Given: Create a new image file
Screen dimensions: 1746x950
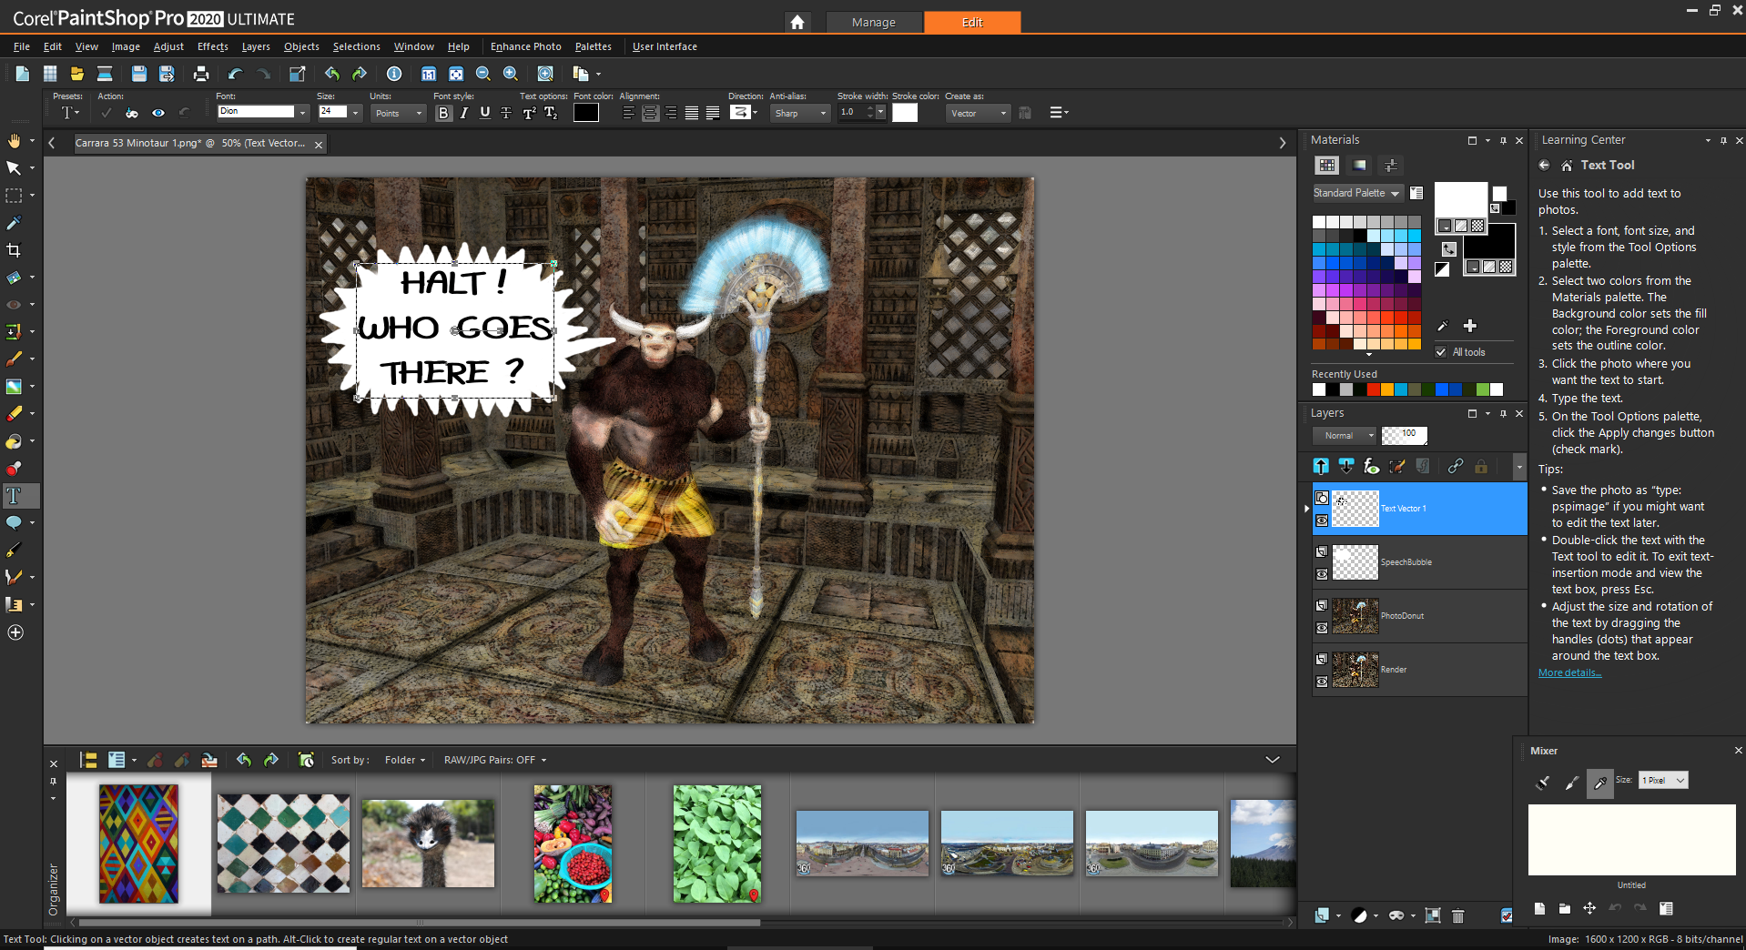Looking at the screenshot, I should click(x=23, y=74).
